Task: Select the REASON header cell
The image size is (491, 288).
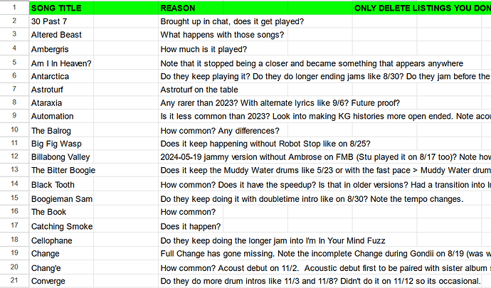Action: tap(191, 8)
